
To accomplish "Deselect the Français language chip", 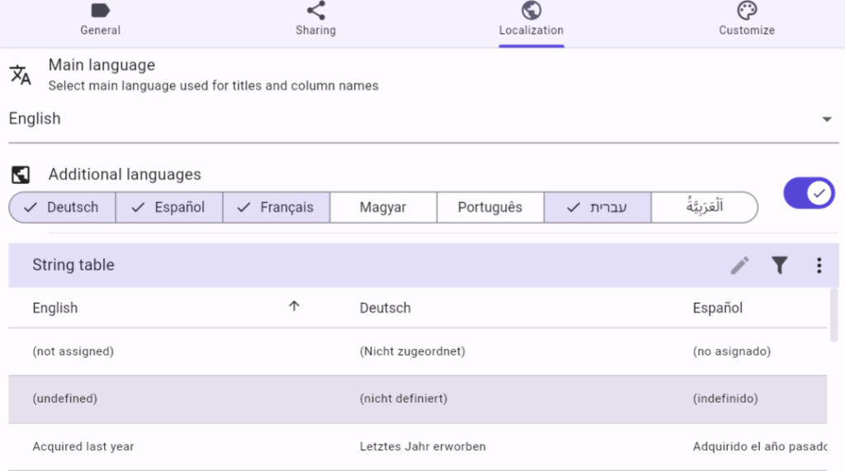I will click(276, 208).
